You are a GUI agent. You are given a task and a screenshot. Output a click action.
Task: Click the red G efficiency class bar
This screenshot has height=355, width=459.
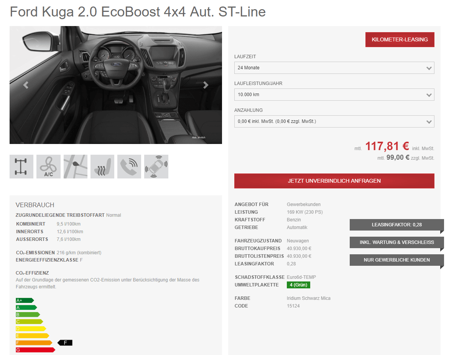coord(35,350)
